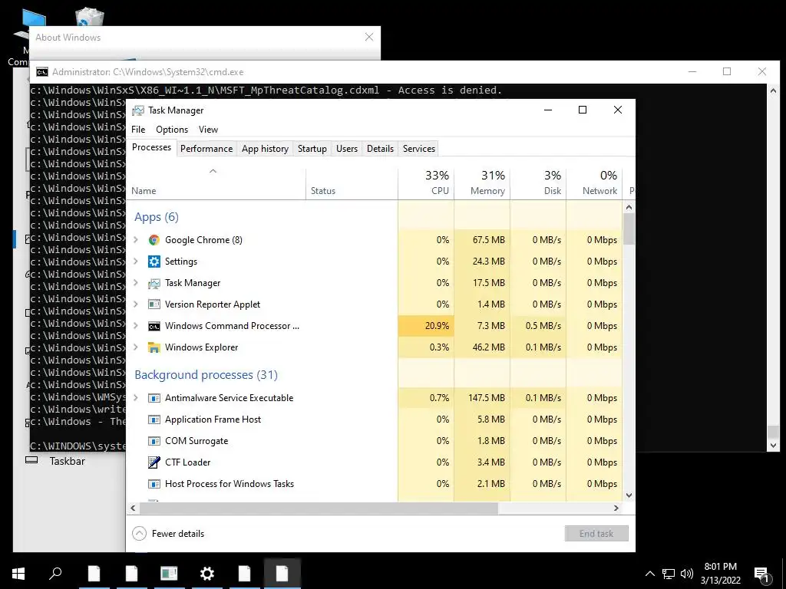Click the End task button
The width and height of the screenshot is (786, 589).
point(596,534)
